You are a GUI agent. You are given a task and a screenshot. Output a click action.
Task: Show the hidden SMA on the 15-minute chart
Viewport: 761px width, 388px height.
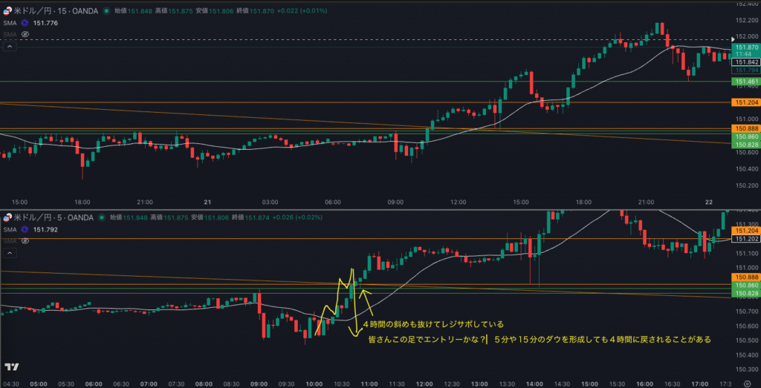pyautogui.click(x=25, y=34)
